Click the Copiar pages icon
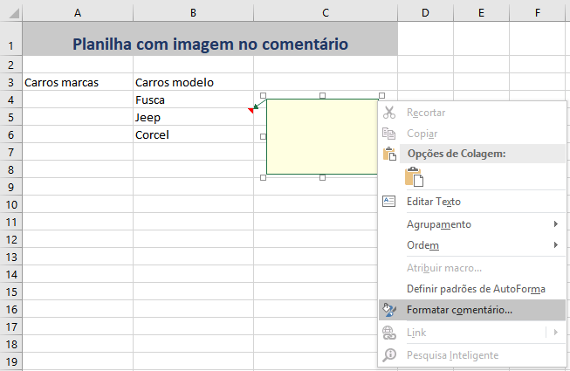Image resolution: width=570 pixels, height=371 pixels. pyautogui.click(x=389, y=134)
